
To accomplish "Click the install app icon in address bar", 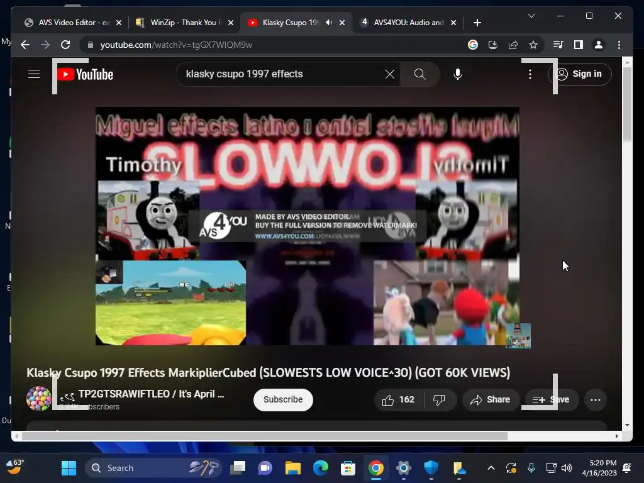I will click(x=493, y=45).
